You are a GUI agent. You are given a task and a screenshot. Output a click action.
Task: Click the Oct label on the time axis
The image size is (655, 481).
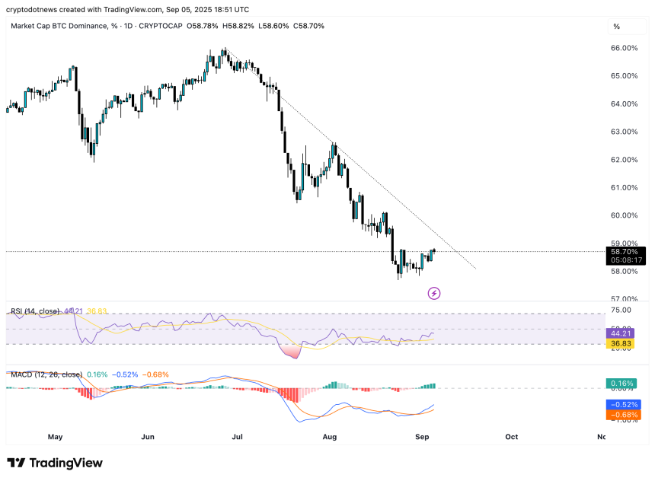[x=511, y=437]
